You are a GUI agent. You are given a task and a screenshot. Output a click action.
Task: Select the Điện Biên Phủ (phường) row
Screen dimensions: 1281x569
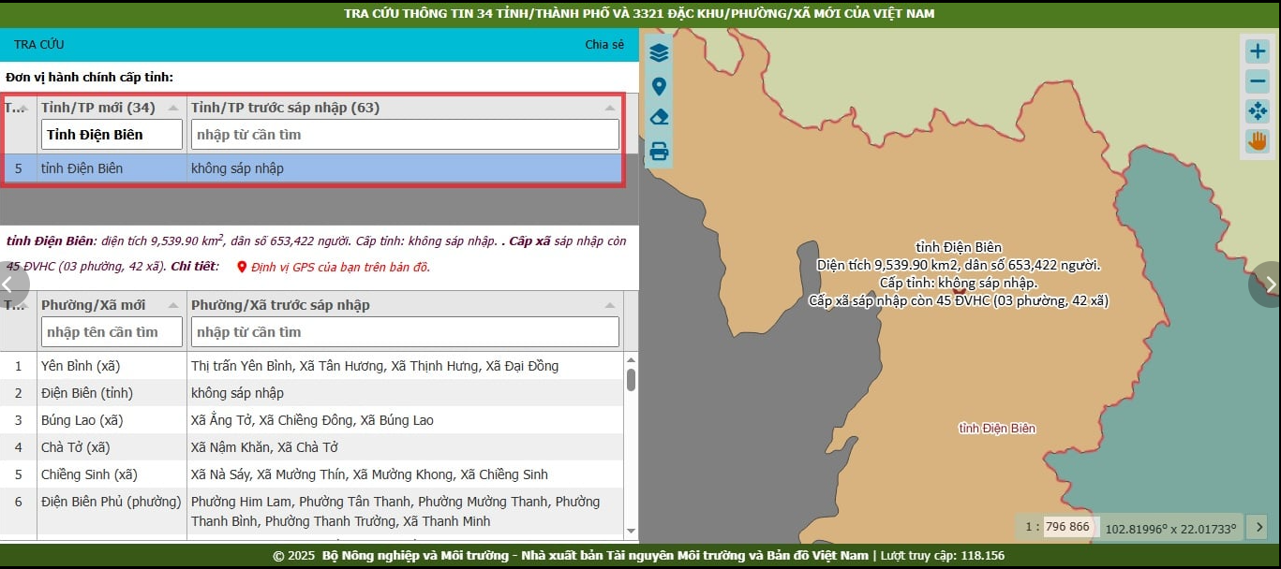click(x=111, y=502)
